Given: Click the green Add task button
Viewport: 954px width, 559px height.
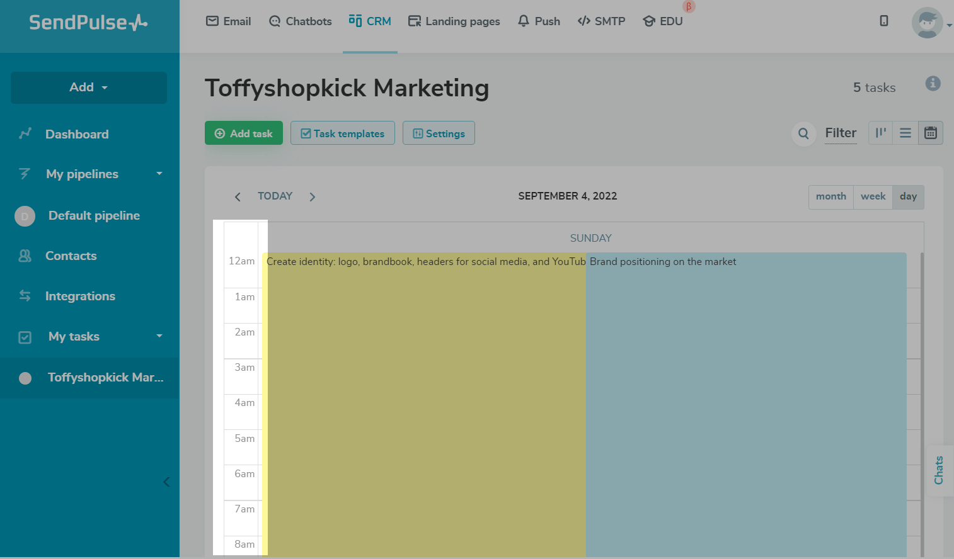Looking at the screenshot, I should (x=244, y=133).
